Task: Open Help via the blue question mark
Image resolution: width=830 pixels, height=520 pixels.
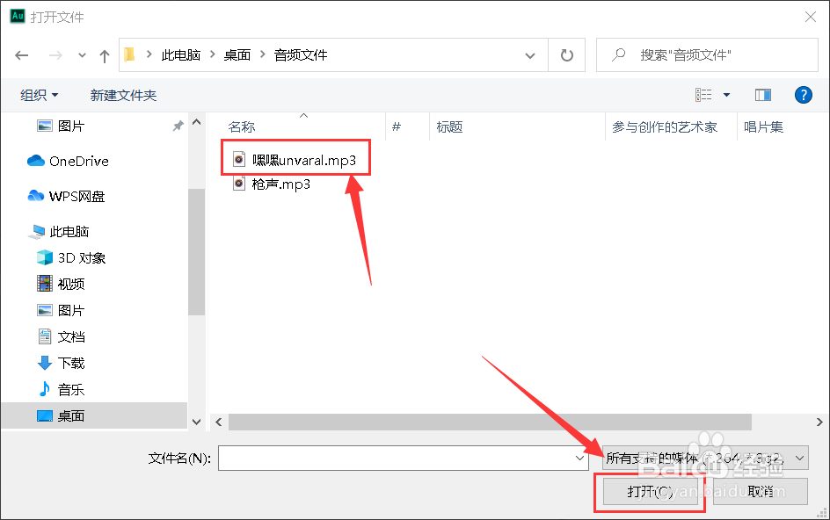Action: (x=804, y=95)
